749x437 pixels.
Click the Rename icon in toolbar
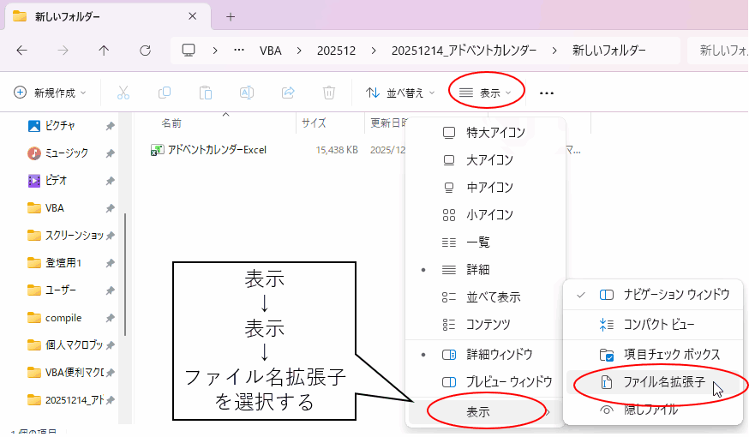[247, 93]
